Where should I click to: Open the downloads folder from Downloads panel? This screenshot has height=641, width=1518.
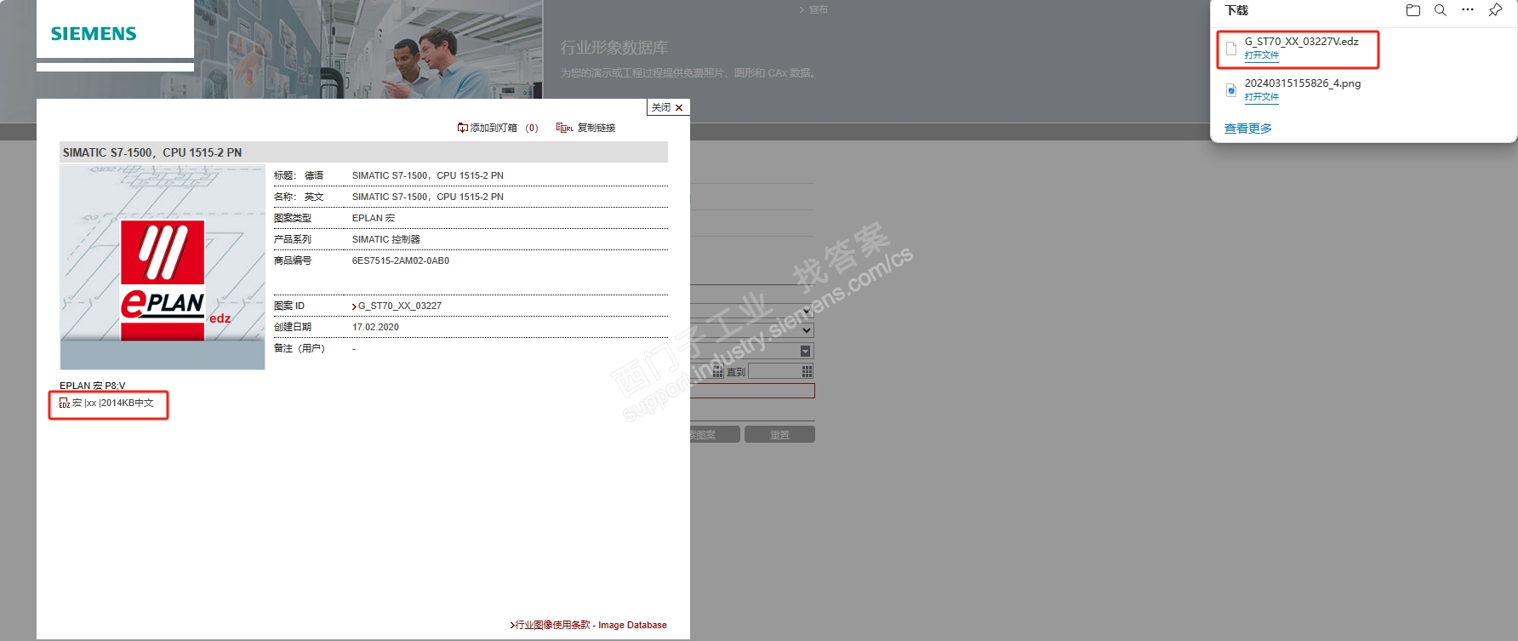[1413, 10]
